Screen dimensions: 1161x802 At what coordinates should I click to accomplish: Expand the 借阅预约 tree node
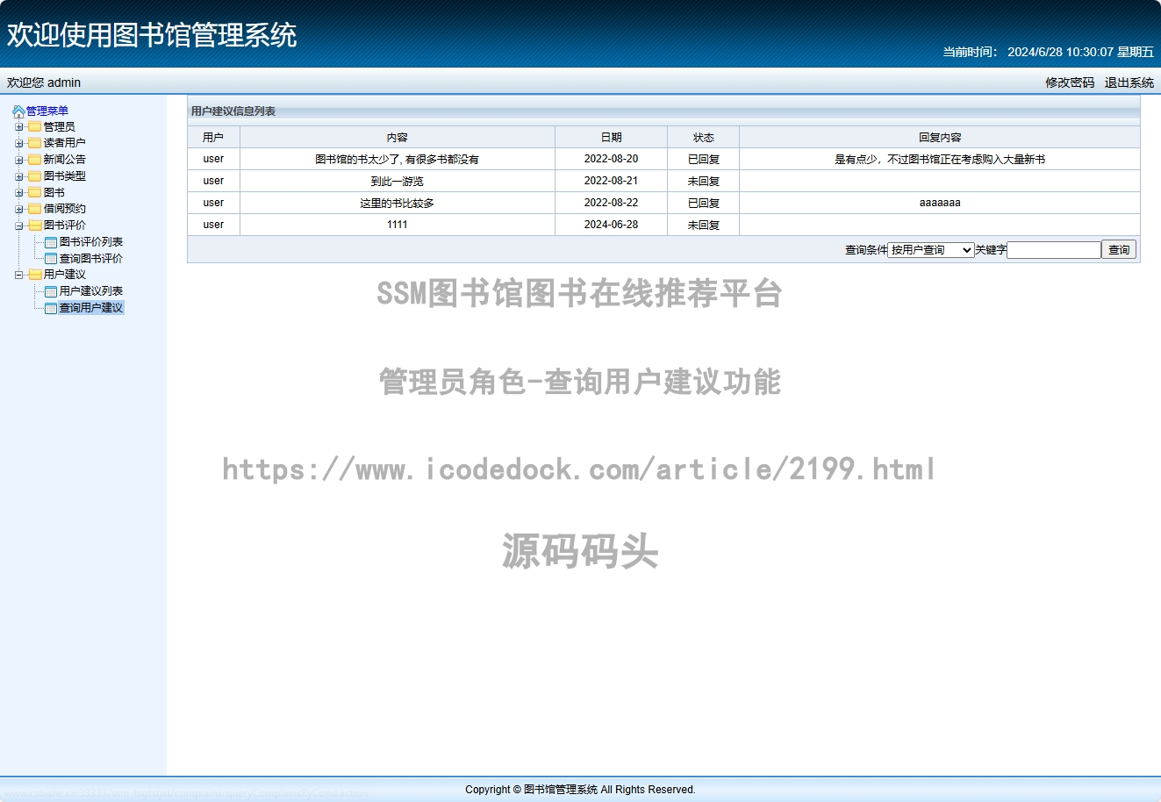point(18,209)
